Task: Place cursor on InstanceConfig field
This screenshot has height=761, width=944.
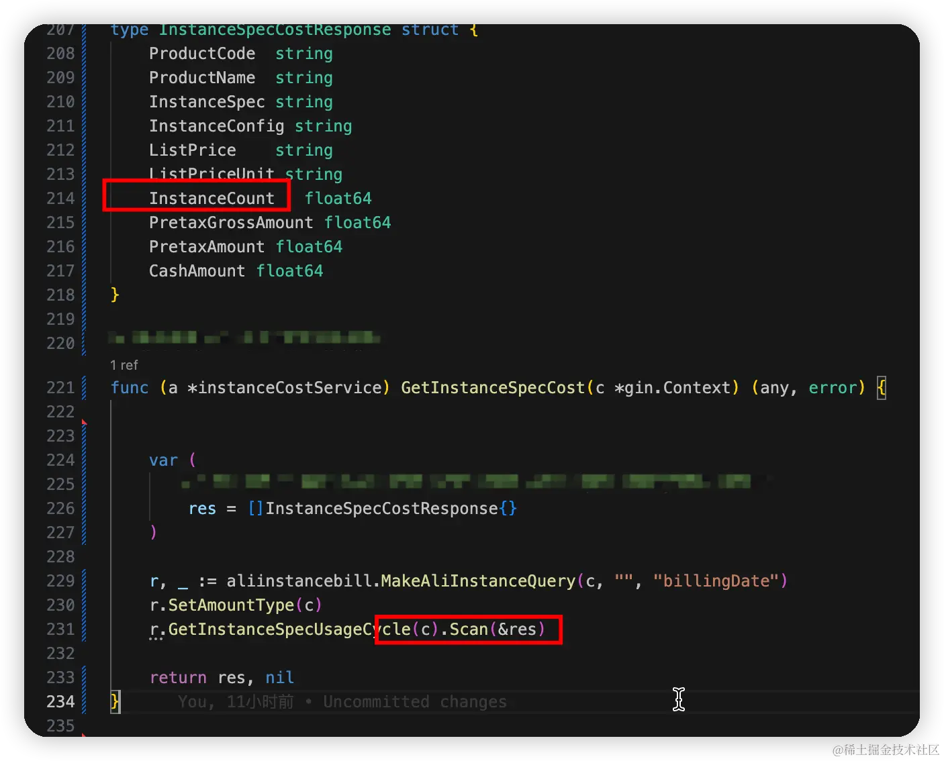Action: click(217, 126)
